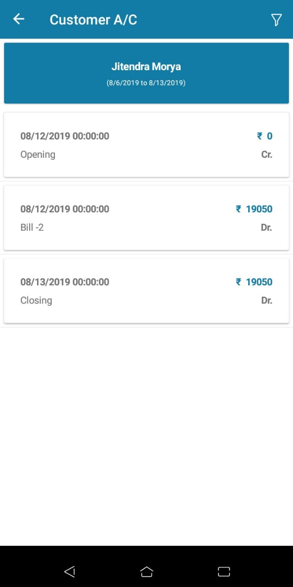Tap the ₹ 0 opening amount

[265, 136]
